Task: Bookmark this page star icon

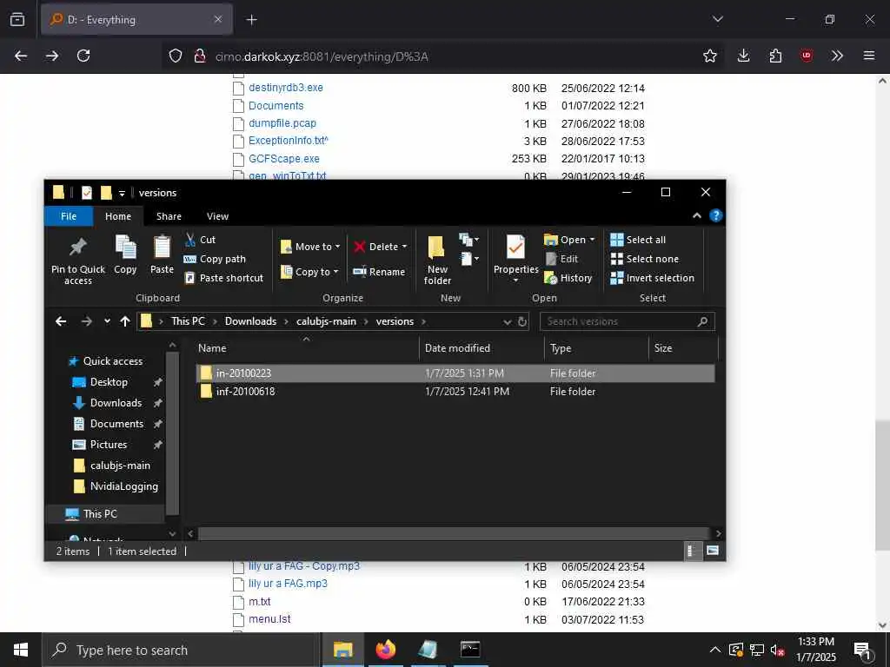Action: [x=709, y=56]
